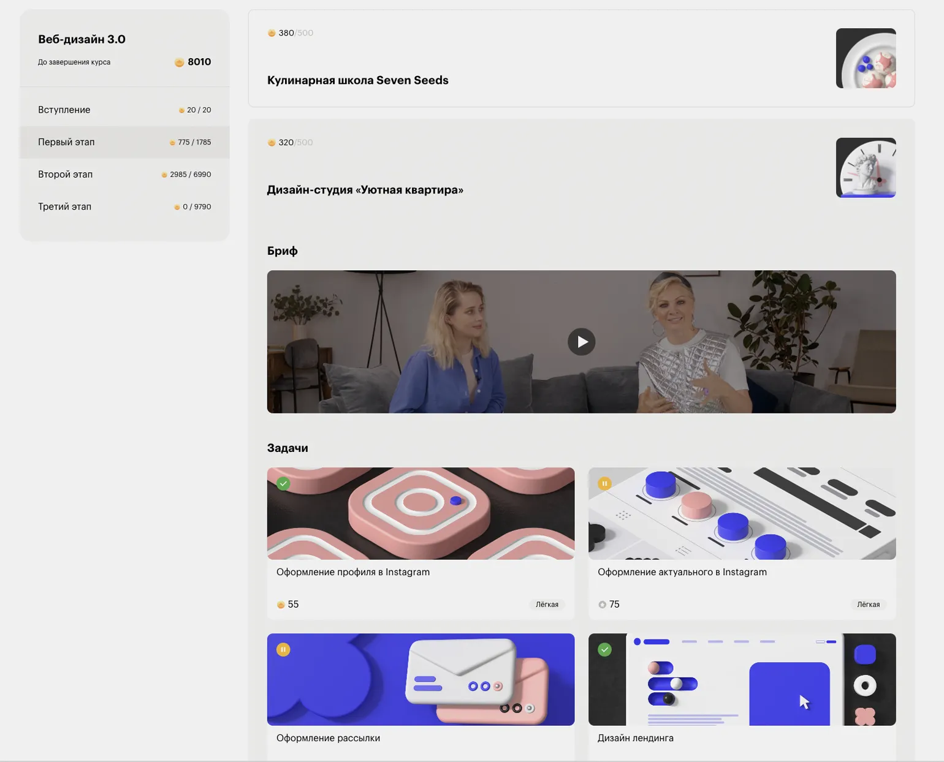The image size is (944, 762).
Task: Click the statue clock project icon
Action: pyautogui.click(x=866, y=168)
